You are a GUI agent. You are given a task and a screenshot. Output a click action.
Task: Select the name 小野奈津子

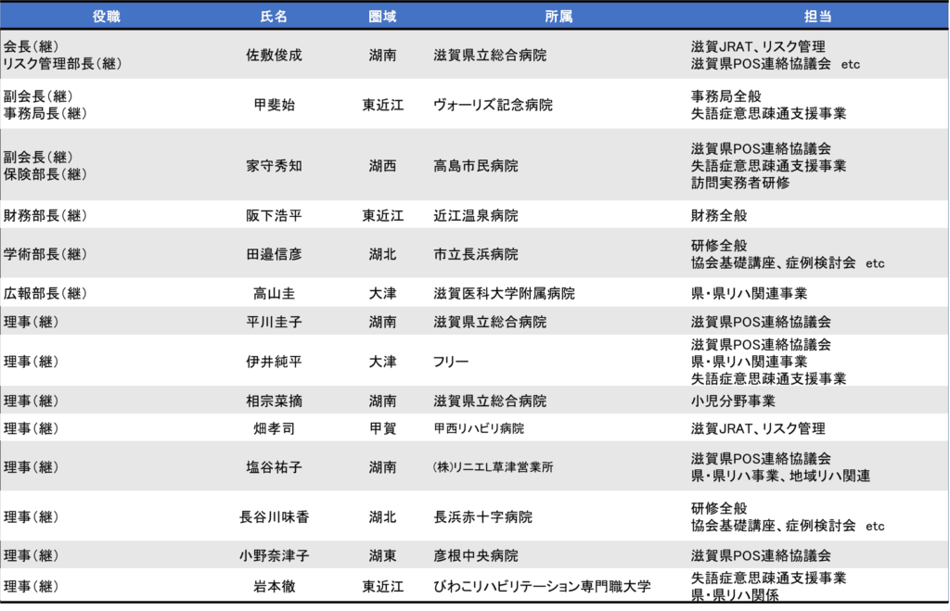coord(274,556)
